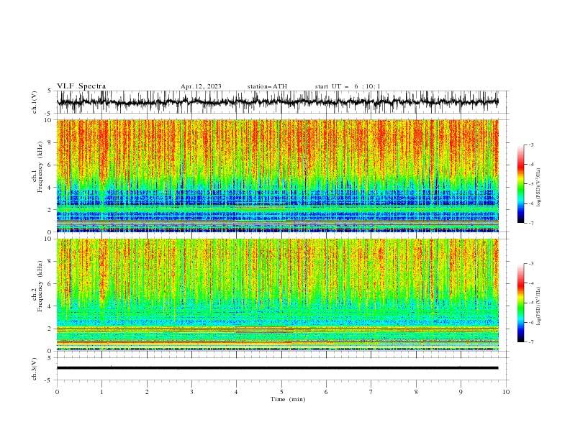This screenshot has height=440, width=570.
Task: Click time axis tick label "3"
Action: click(x=191, y=392)
